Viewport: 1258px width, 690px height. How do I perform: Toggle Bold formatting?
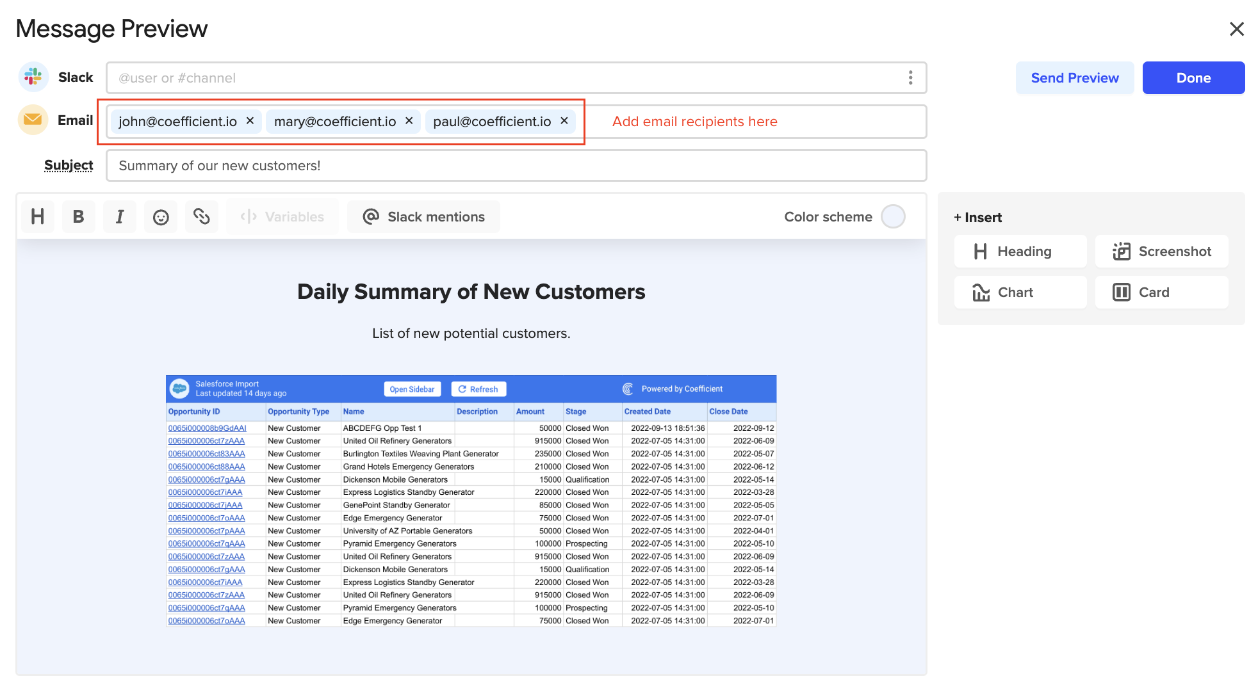[x=79, y=217]
